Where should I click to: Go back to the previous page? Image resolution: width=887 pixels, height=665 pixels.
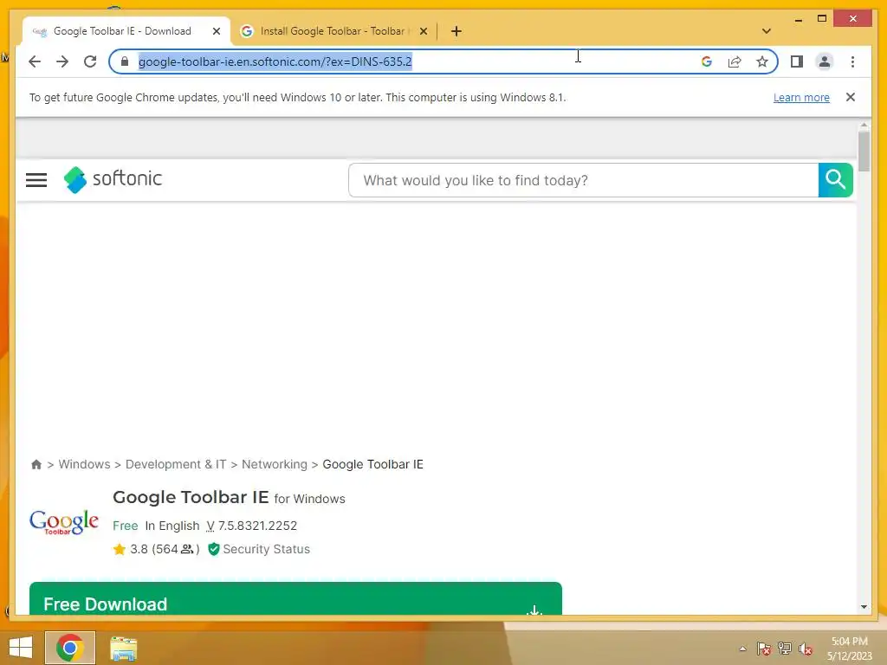pos(35,61)
